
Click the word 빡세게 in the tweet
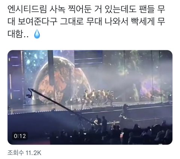(x=142, y=21)
